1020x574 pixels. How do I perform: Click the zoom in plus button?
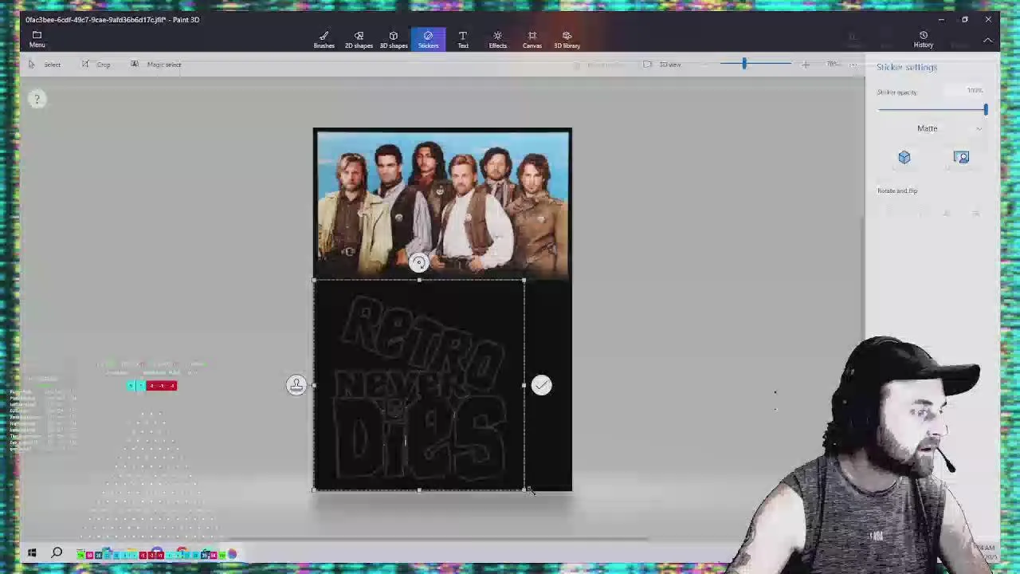[x=806, y=65]
